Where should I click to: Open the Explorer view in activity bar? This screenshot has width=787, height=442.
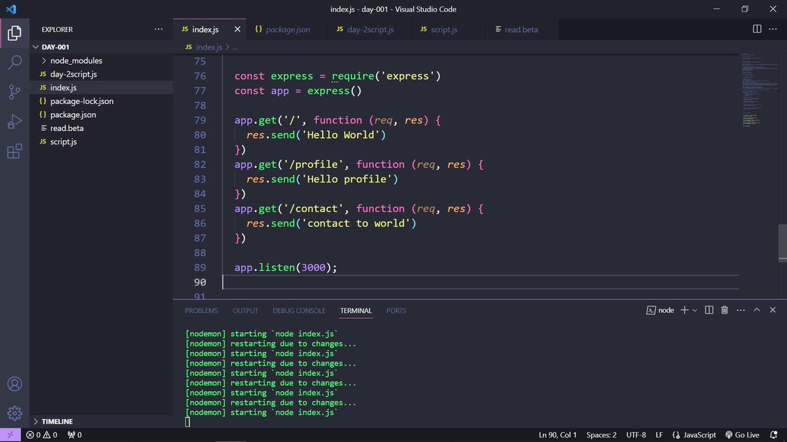(x=14, y=32)
